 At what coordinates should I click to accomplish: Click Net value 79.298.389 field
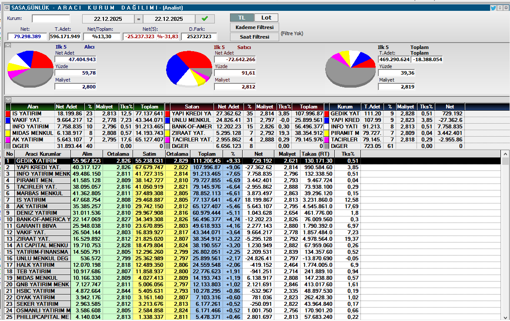click(27, 36)
